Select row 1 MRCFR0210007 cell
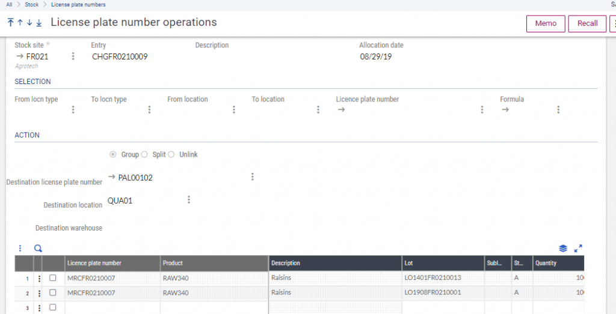 tap(112, 279)
